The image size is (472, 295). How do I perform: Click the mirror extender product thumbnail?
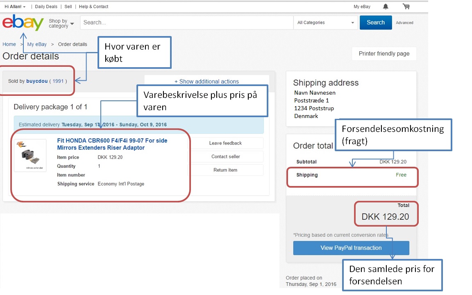30,155
